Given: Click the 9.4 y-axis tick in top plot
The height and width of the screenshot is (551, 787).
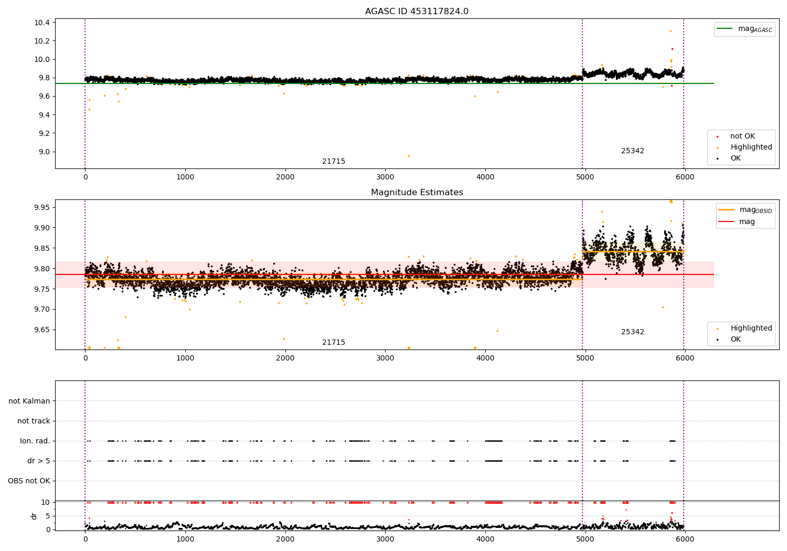Looking at the screenshot, I should [44, 115].
